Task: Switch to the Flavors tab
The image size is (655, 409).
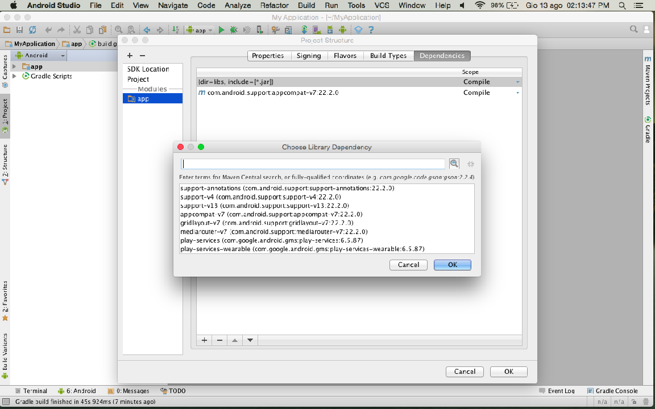Action: 345,56
